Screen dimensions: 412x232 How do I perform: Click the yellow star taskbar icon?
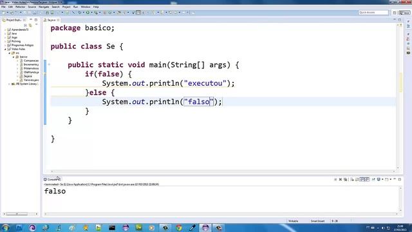coord(86,227)
